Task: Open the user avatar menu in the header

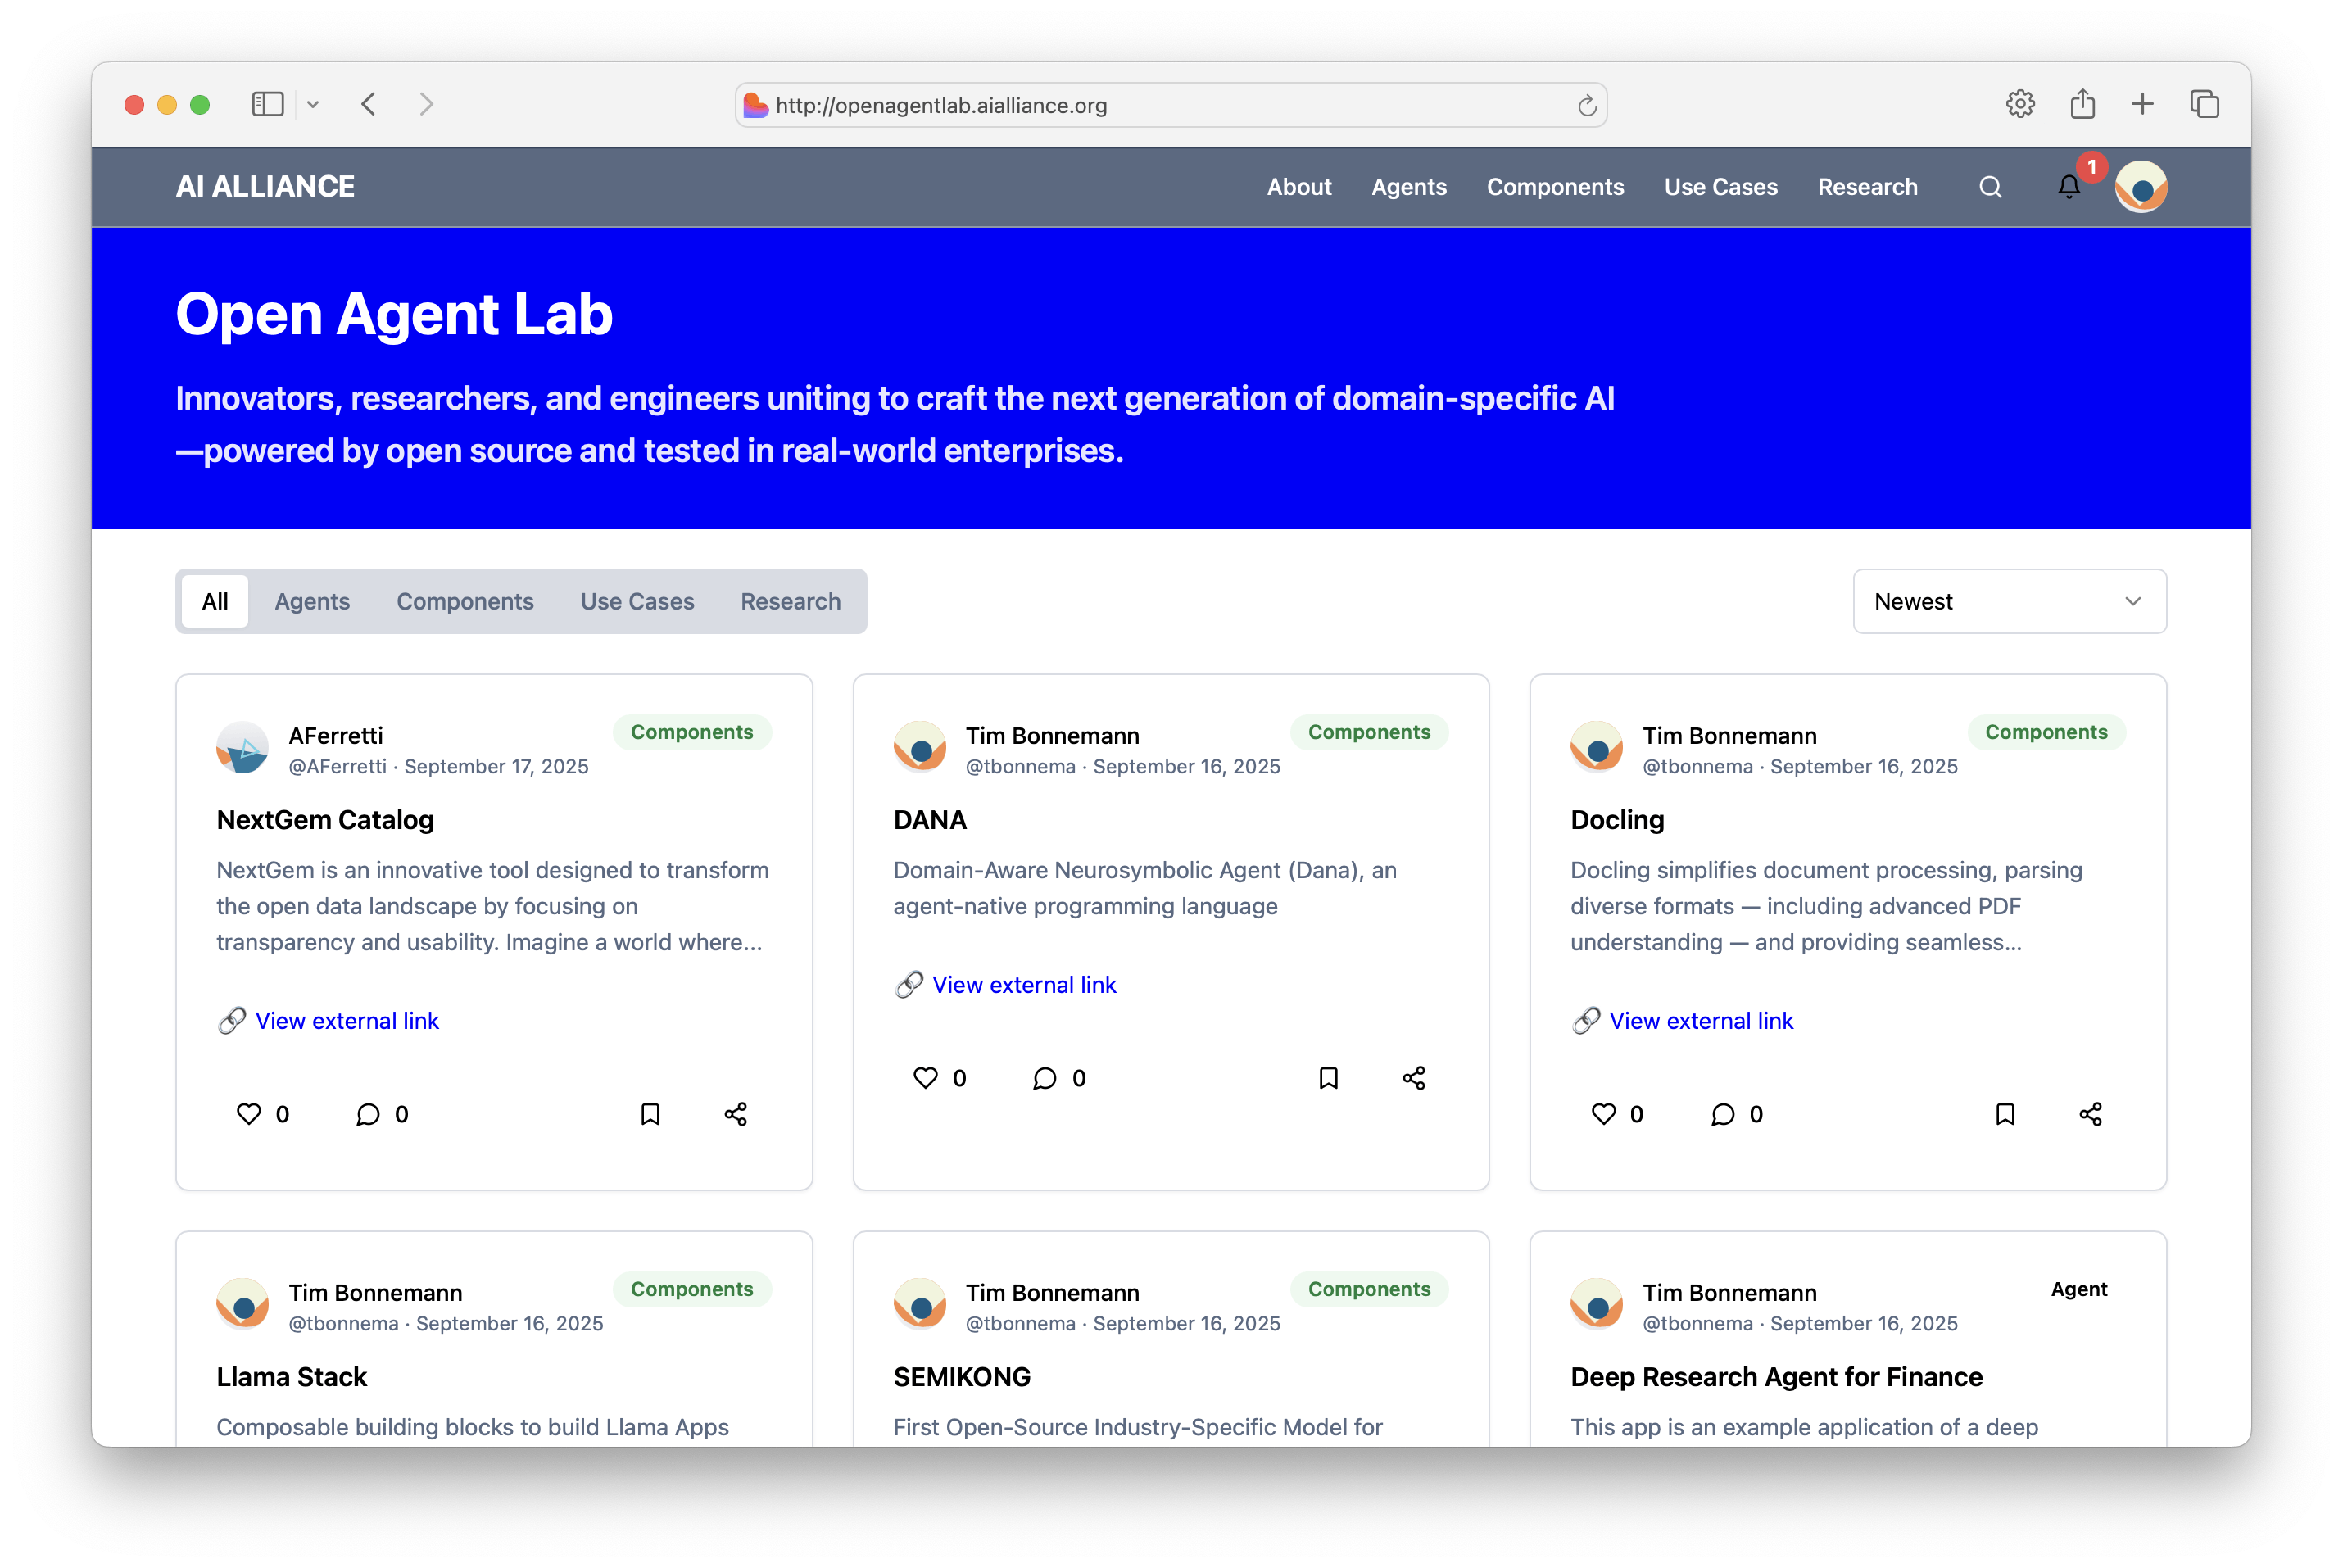Action: 2140,187
